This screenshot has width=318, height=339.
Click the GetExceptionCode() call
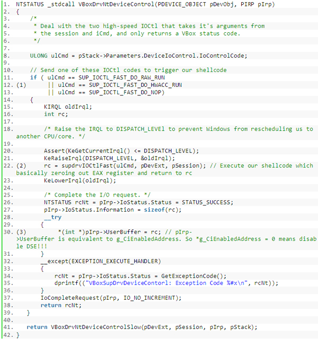192,276
